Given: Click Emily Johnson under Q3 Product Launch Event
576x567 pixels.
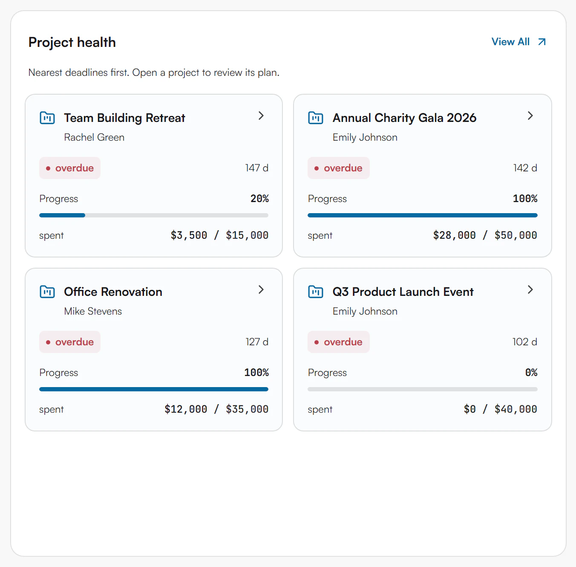Looking at the screenshot, I should (x=365, y=311).
